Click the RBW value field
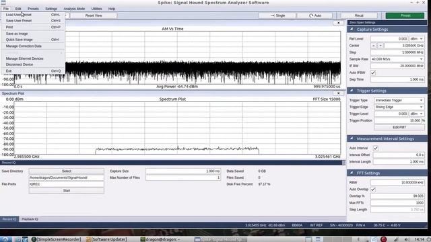This screenshot has width=431, height=242. (x=397, y=182)
